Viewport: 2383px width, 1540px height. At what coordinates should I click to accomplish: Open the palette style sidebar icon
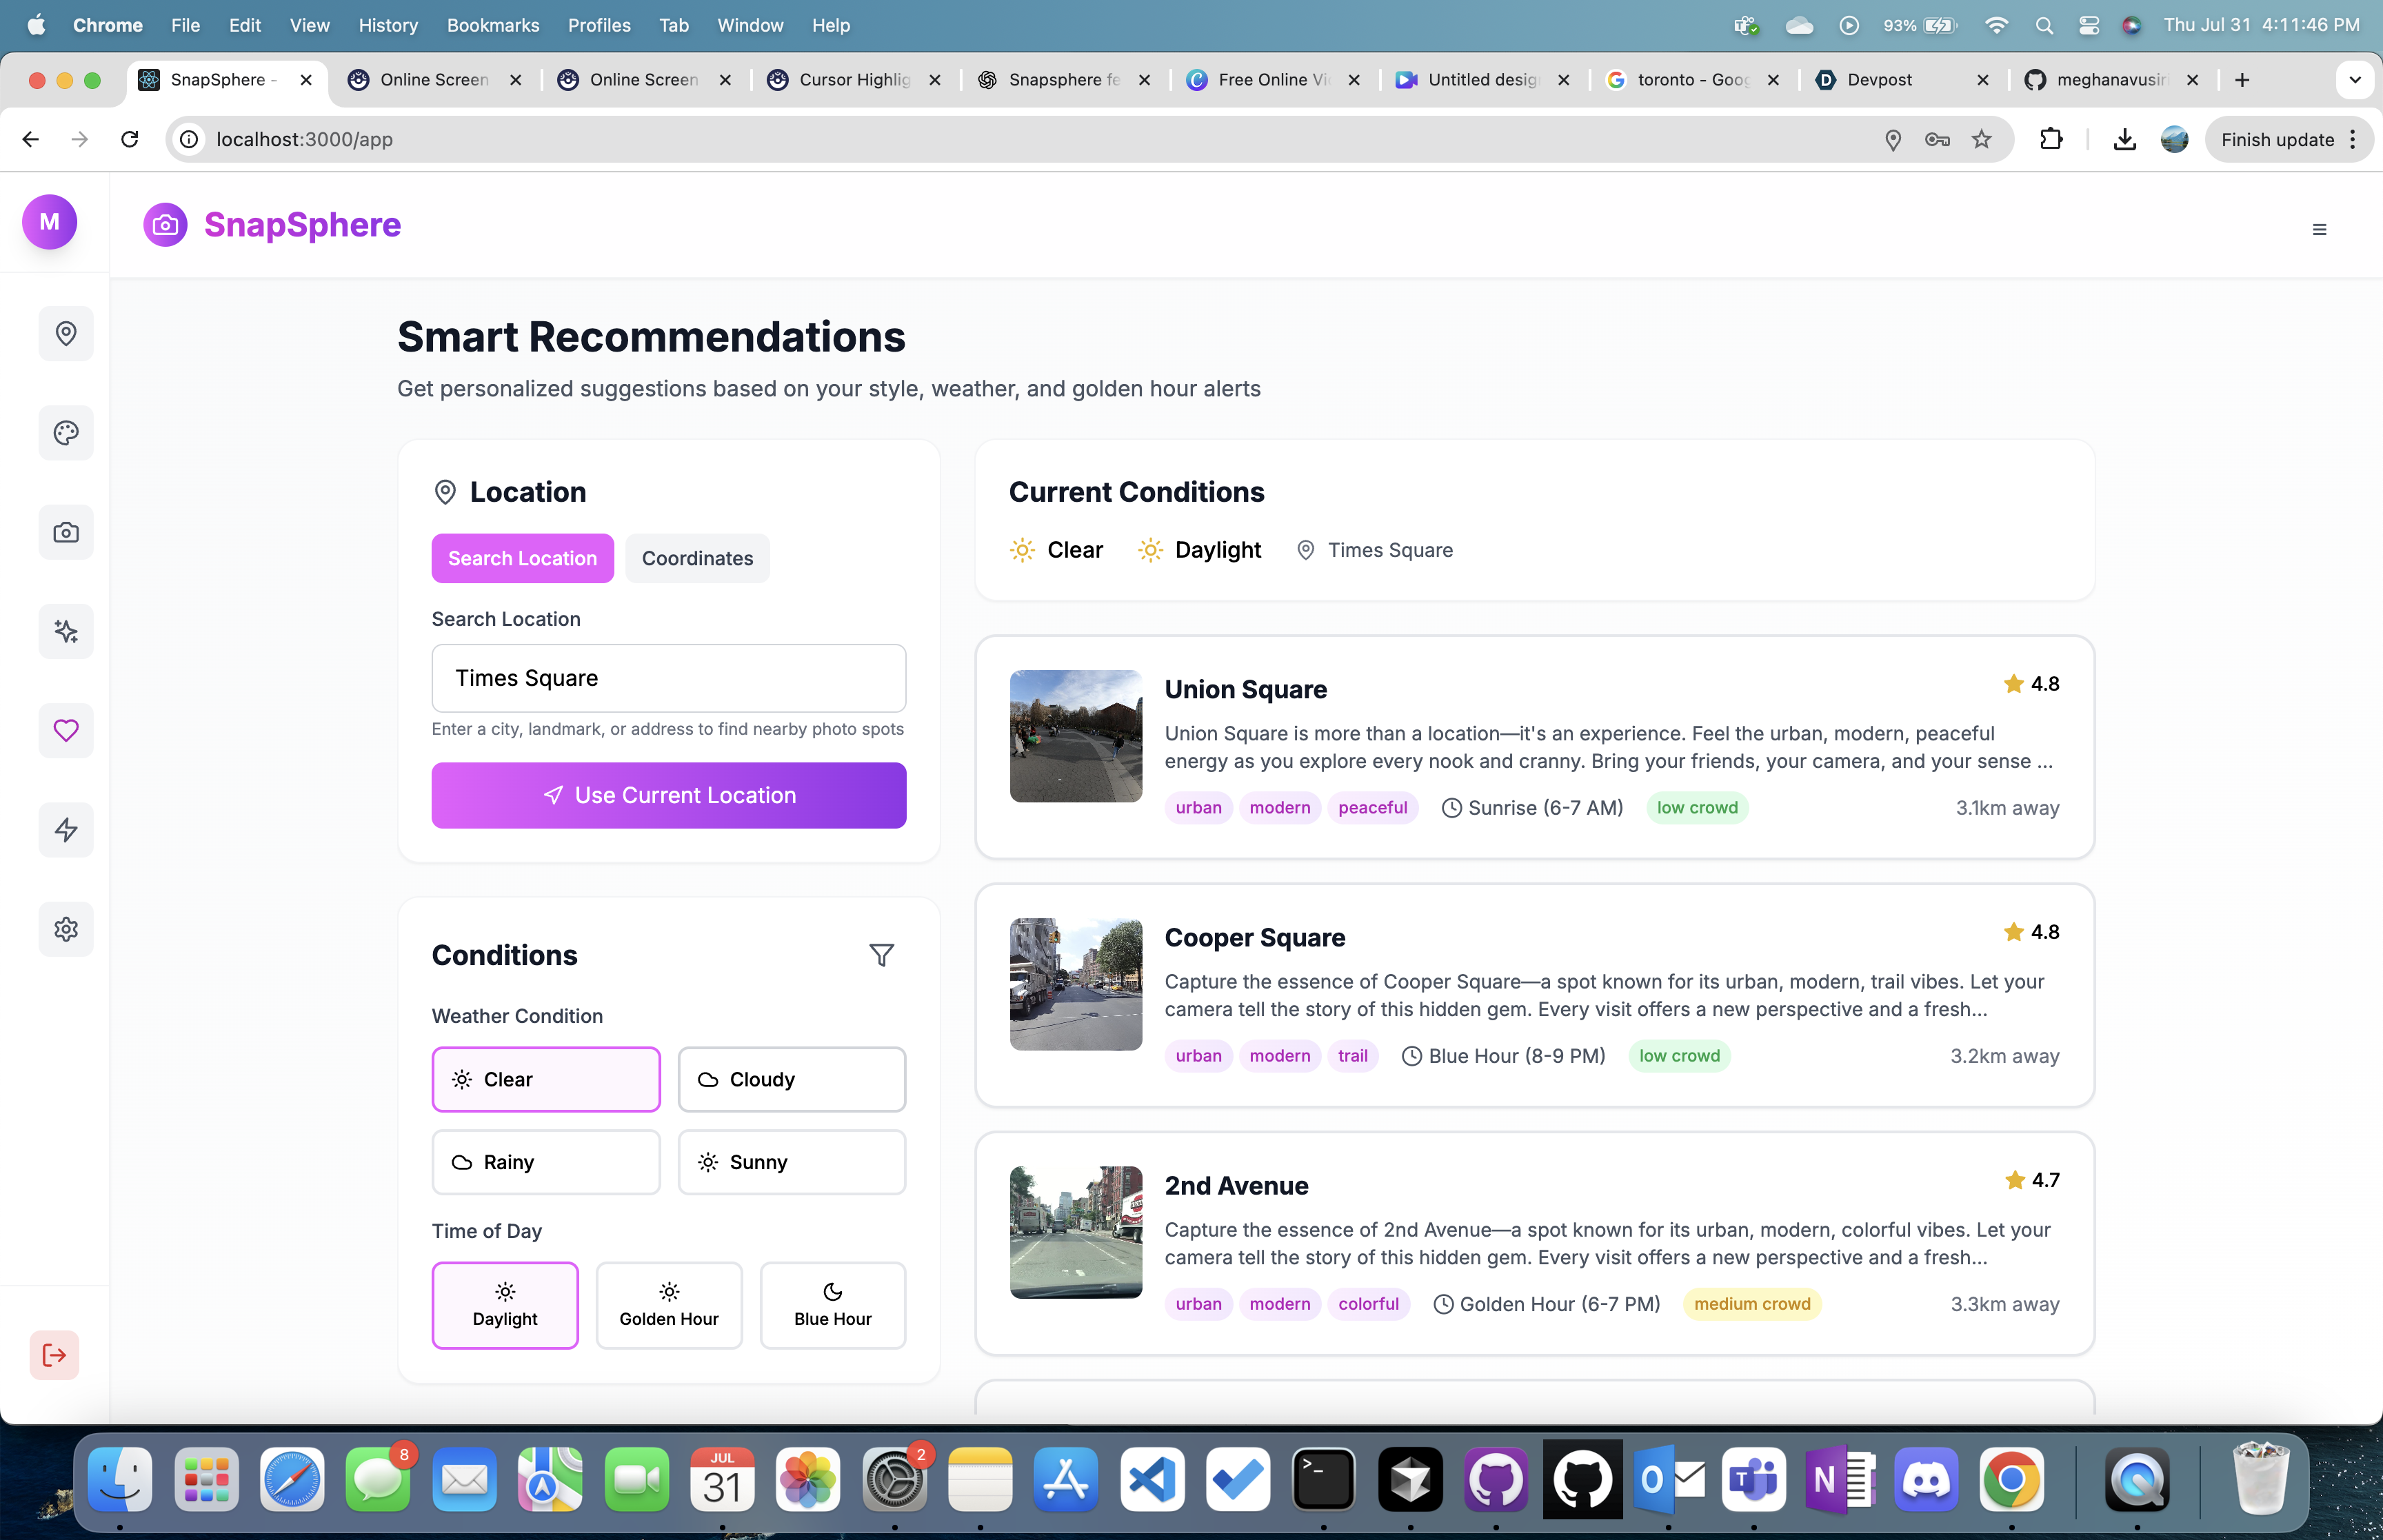[x=66, y=433]
